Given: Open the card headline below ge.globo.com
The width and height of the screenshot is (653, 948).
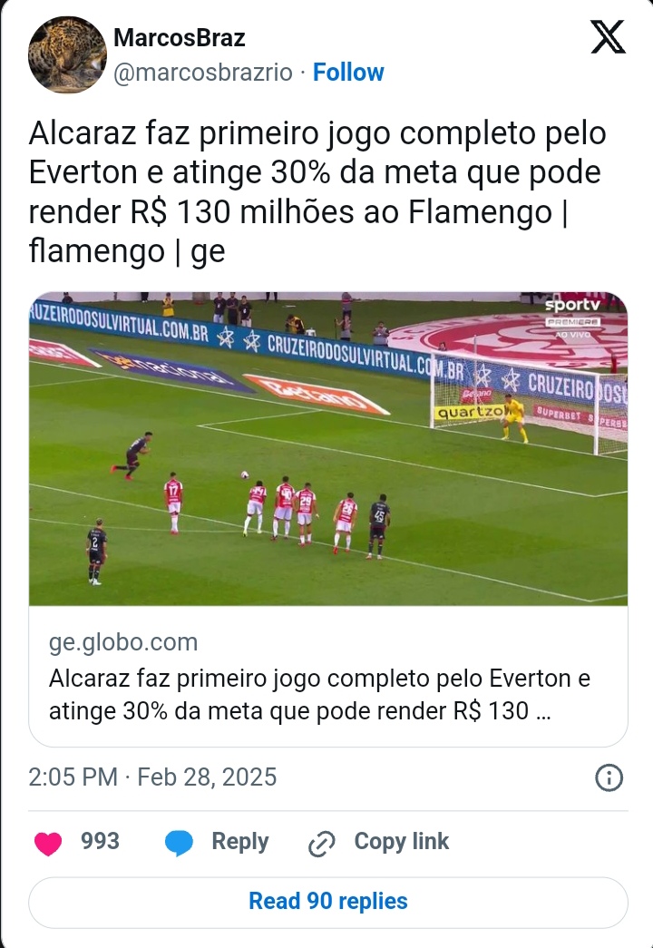Looking at the screenshot, I should (x=319, y=695).
